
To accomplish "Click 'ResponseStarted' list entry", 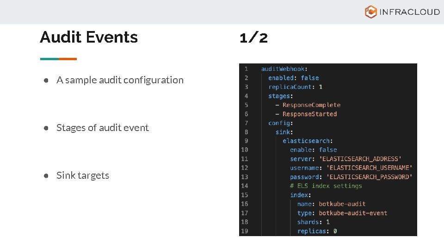I will 309,114.
